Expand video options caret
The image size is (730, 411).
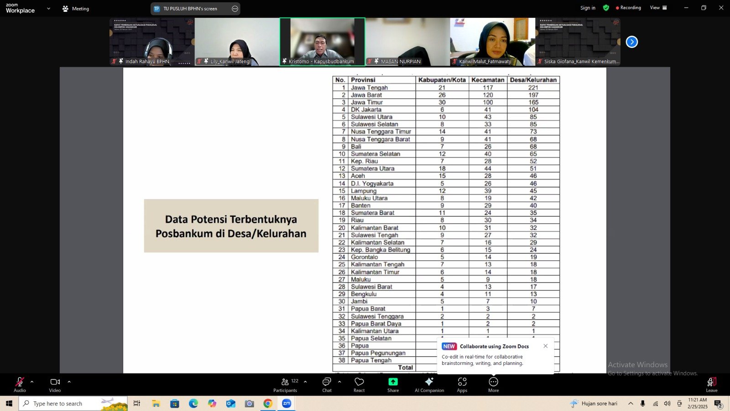tap(69, 381)
